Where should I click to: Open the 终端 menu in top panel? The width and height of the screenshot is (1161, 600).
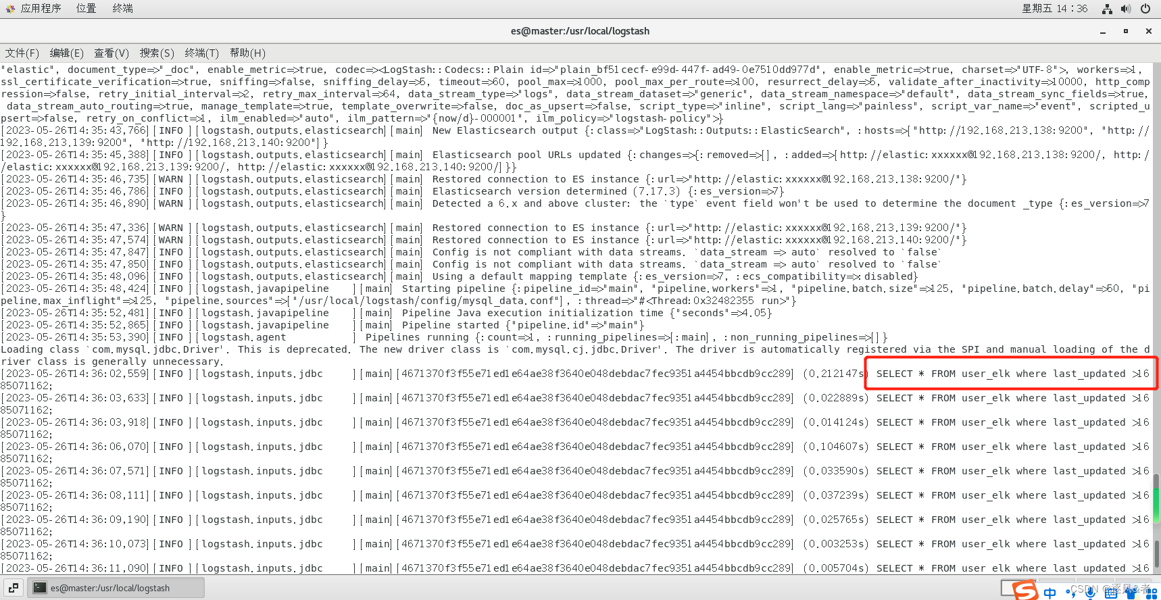[122, 9]
